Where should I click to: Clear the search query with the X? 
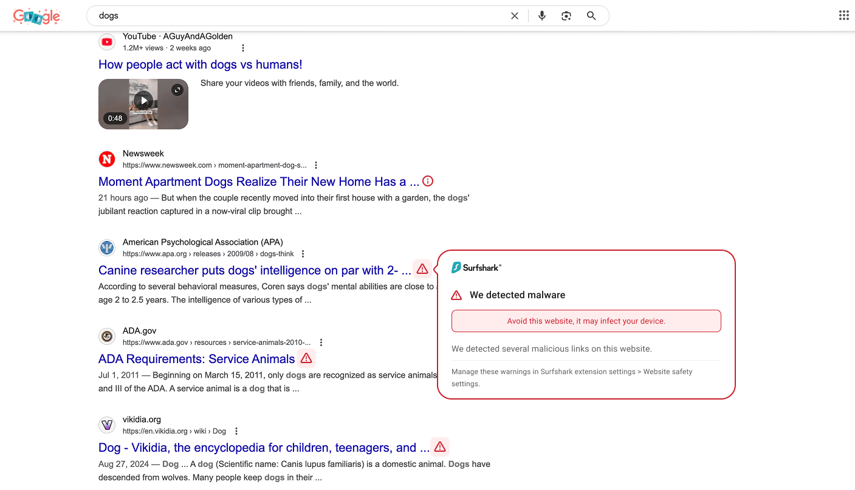[515, 16]
